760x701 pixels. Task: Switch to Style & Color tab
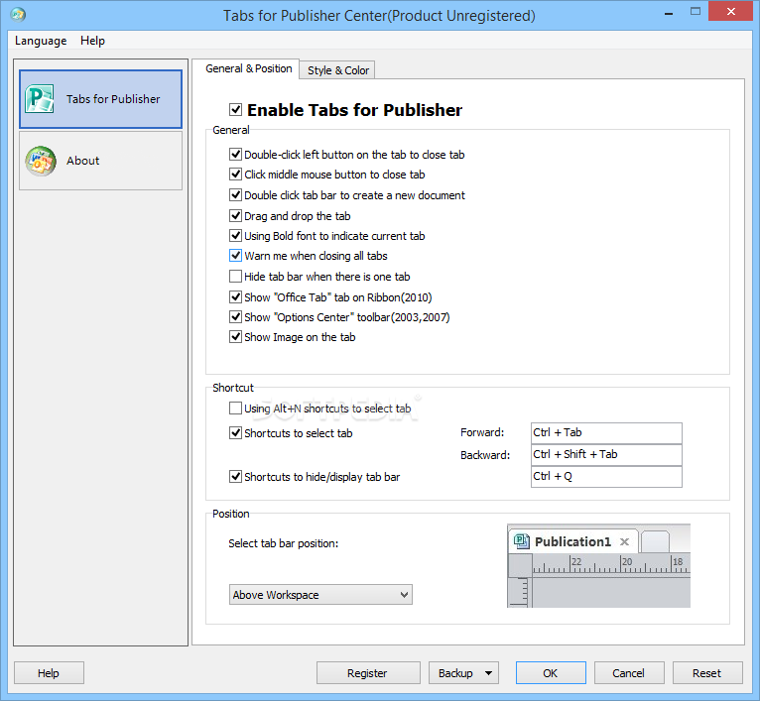pyautogui.click(x=337, y=70)
